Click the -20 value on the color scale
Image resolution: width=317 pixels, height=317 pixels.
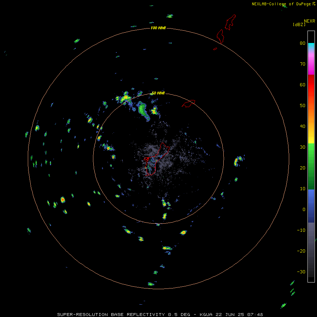click(x=301, y=251)
